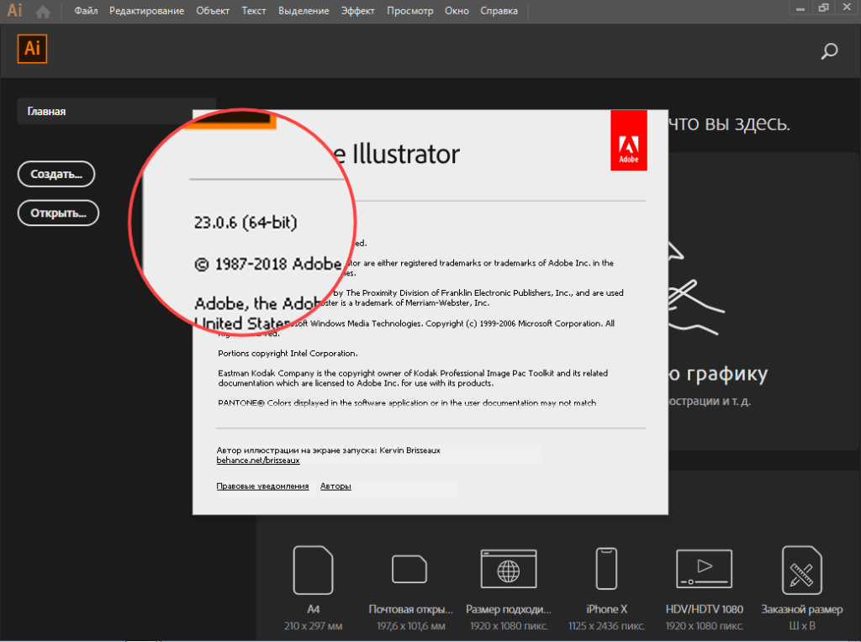
Task: Click the Ш x В size label
Action: 801,626
